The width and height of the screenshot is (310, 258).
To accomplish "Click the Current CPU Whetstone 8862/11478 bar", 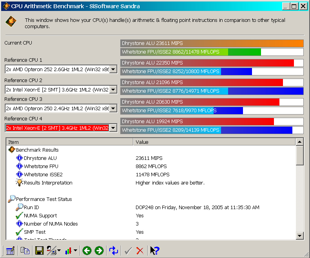I will pos(212,52).
